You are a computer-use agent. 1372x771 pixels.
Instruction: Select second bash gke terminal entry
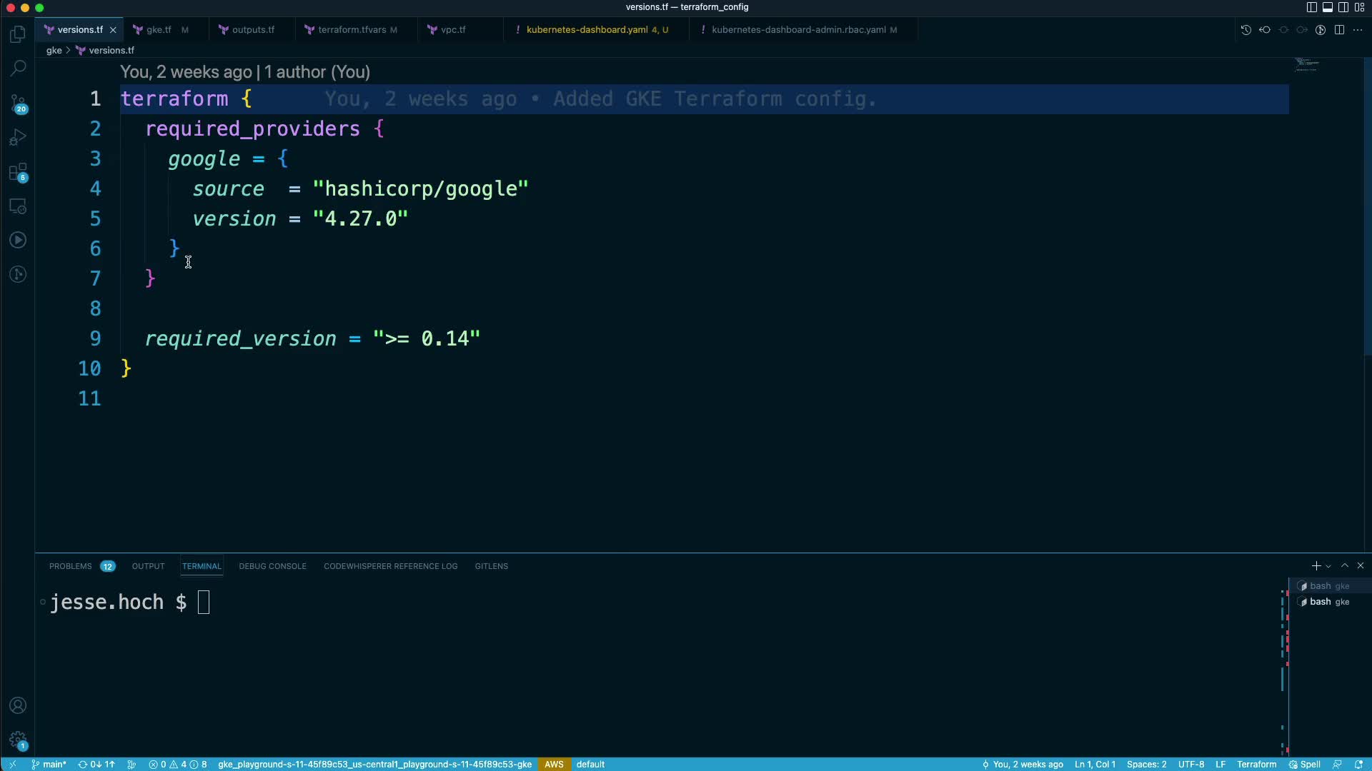(x=1328, y=602)
